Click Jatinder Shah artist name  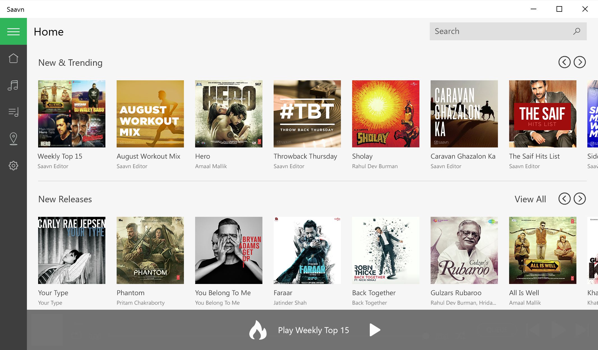290,303
